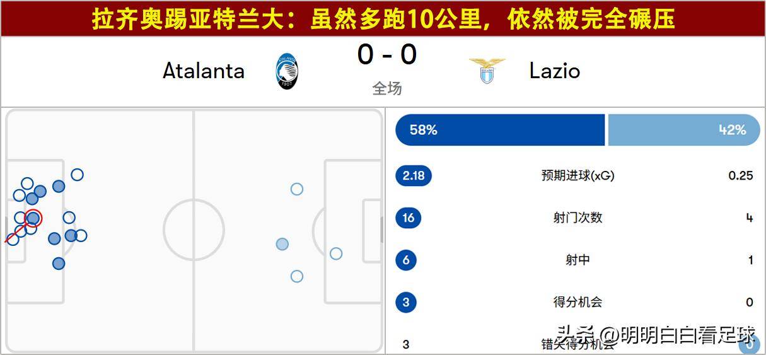Open the Lazio team name
The height and width of the screenshot is (355, 766).
click(554, 71)
